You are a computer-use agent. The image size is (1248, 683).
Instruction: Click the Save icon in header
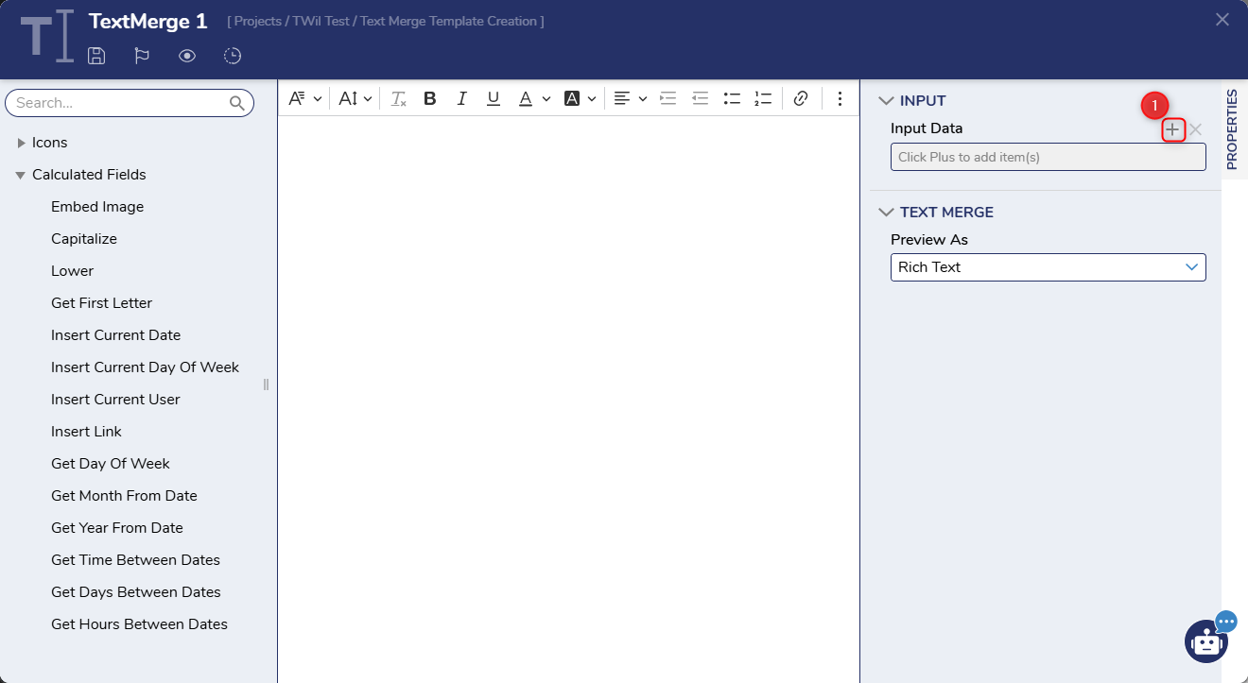(x=96, y=56)
